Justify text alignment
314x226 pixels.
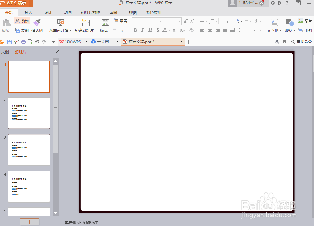[x=225, y=30]
